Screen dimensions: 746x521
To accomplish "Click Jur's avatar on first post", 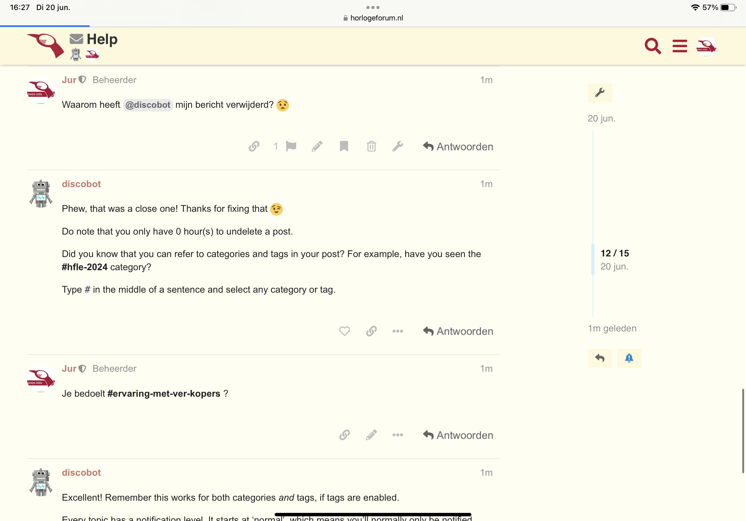I will [41, 90].
